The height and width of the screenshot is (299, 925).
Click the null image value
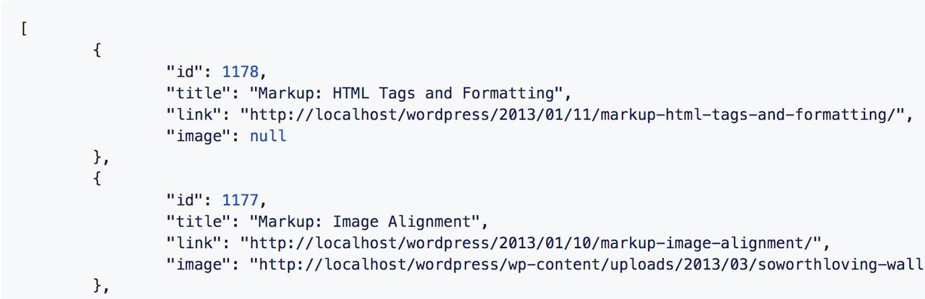268,136
